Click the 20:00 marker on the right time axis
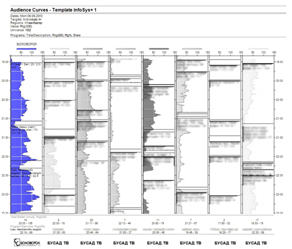 tap(279, 81)
